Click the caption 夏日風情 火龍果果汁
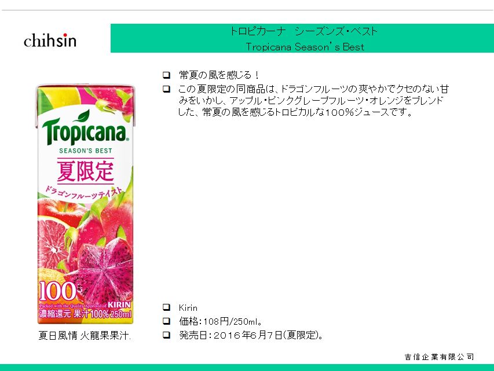 click(x=85, y=336)
